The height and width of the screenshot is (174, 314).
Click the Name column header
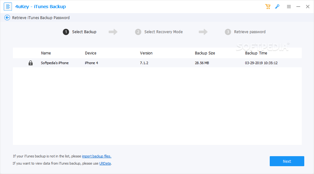point(46,53)
